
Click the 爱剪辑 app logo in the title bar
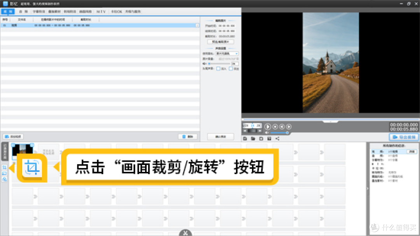coord(5,3)
